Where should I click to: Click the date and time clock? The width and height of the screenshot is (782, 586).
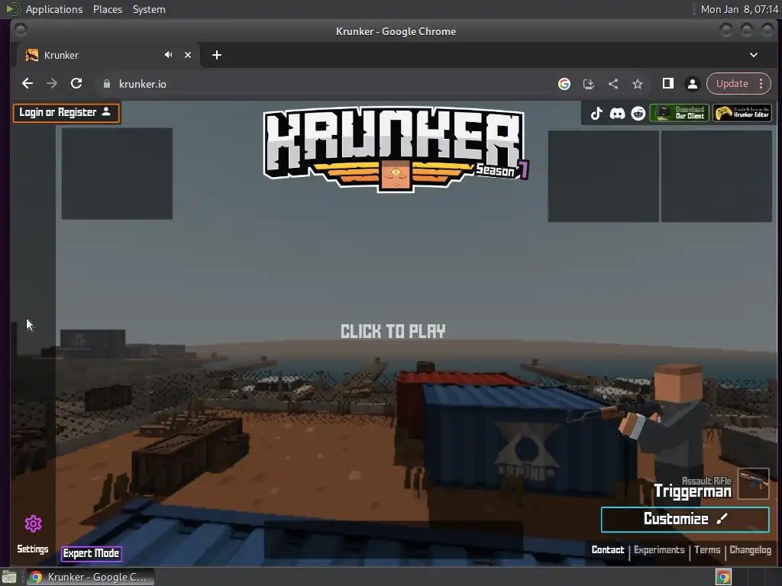click(739, 9)
